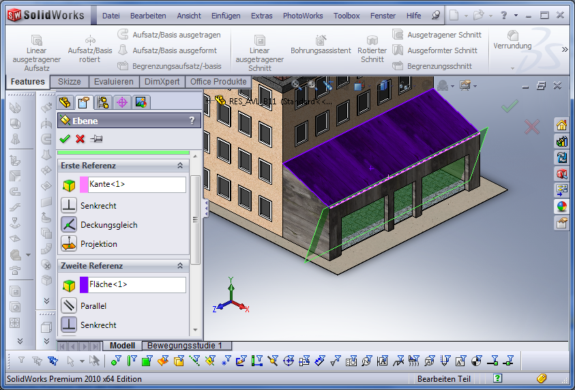This screenshot has height=390, width=575.
Task: Click the Verrundung fillet tool
Action: pyautogui.click(x=512, y=40)
